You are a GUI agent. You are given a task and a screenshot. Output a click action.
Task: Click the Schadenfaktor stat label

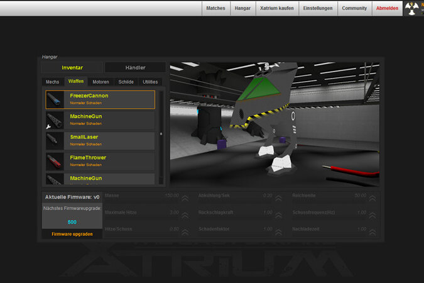[214, 229]
